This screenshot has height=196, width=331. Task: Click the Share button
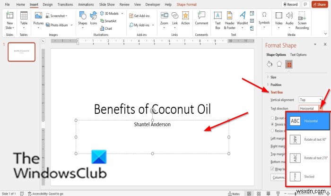[319, 4]
